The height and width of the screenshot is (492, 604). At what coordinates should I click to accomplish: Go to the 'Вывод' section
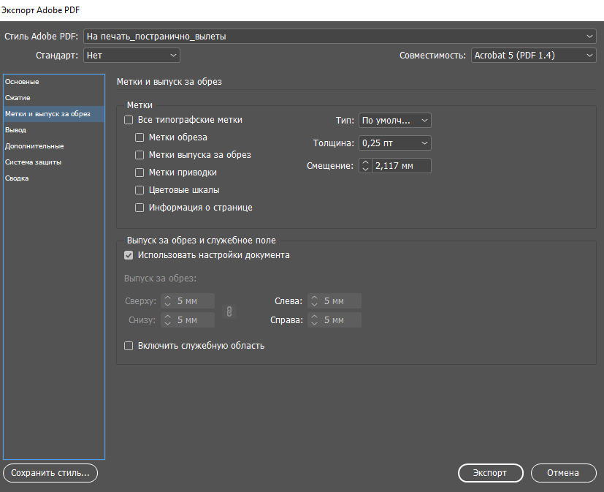[54, 130]
